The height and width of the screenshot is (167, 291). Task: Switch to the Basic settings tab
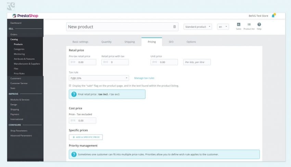(80, 42)
